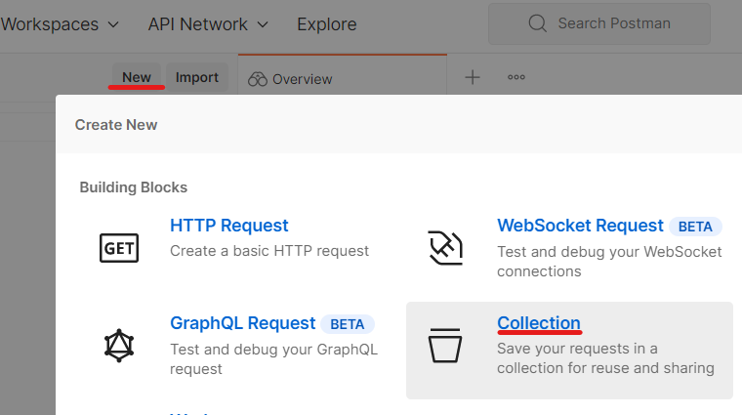Open the GraphQL Request link
Screen dimensions: 742x415
coord(242,323)
